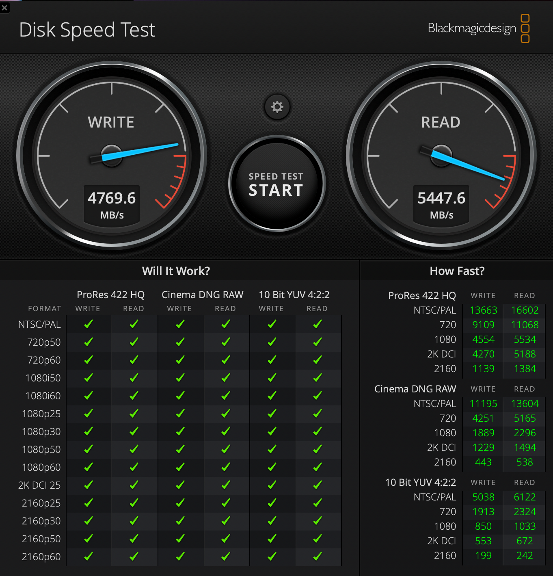The image size is (553, 576).
Task: Click 2K DCI 25 10 Bit YUV write checkmark
Action: tap(272, 485)
